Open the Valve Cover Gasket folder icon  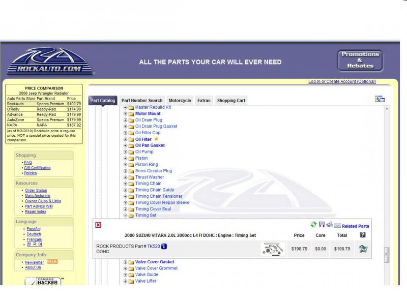pyautogui.click(x=131, y=262)
